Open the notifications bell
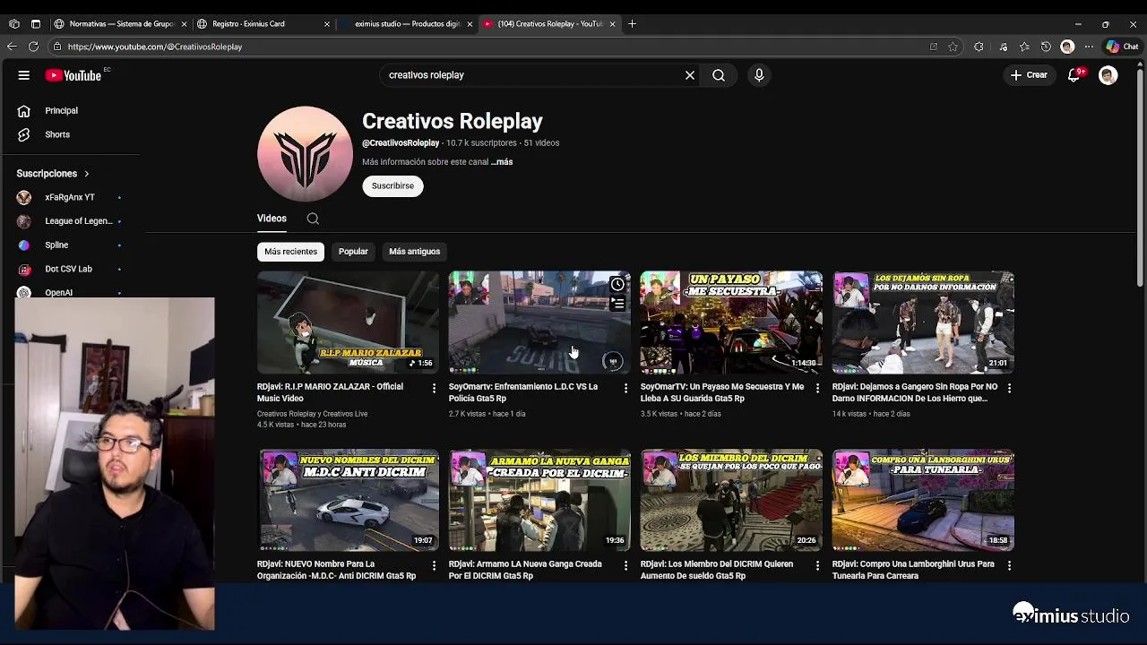 pos(1074,75)
